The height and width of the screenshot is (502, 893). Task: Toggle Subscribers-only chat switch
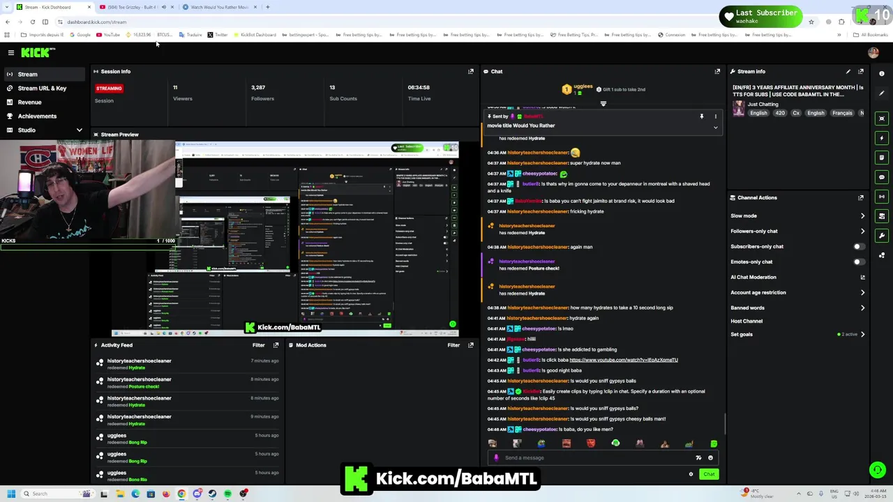[x=859, y=246]
